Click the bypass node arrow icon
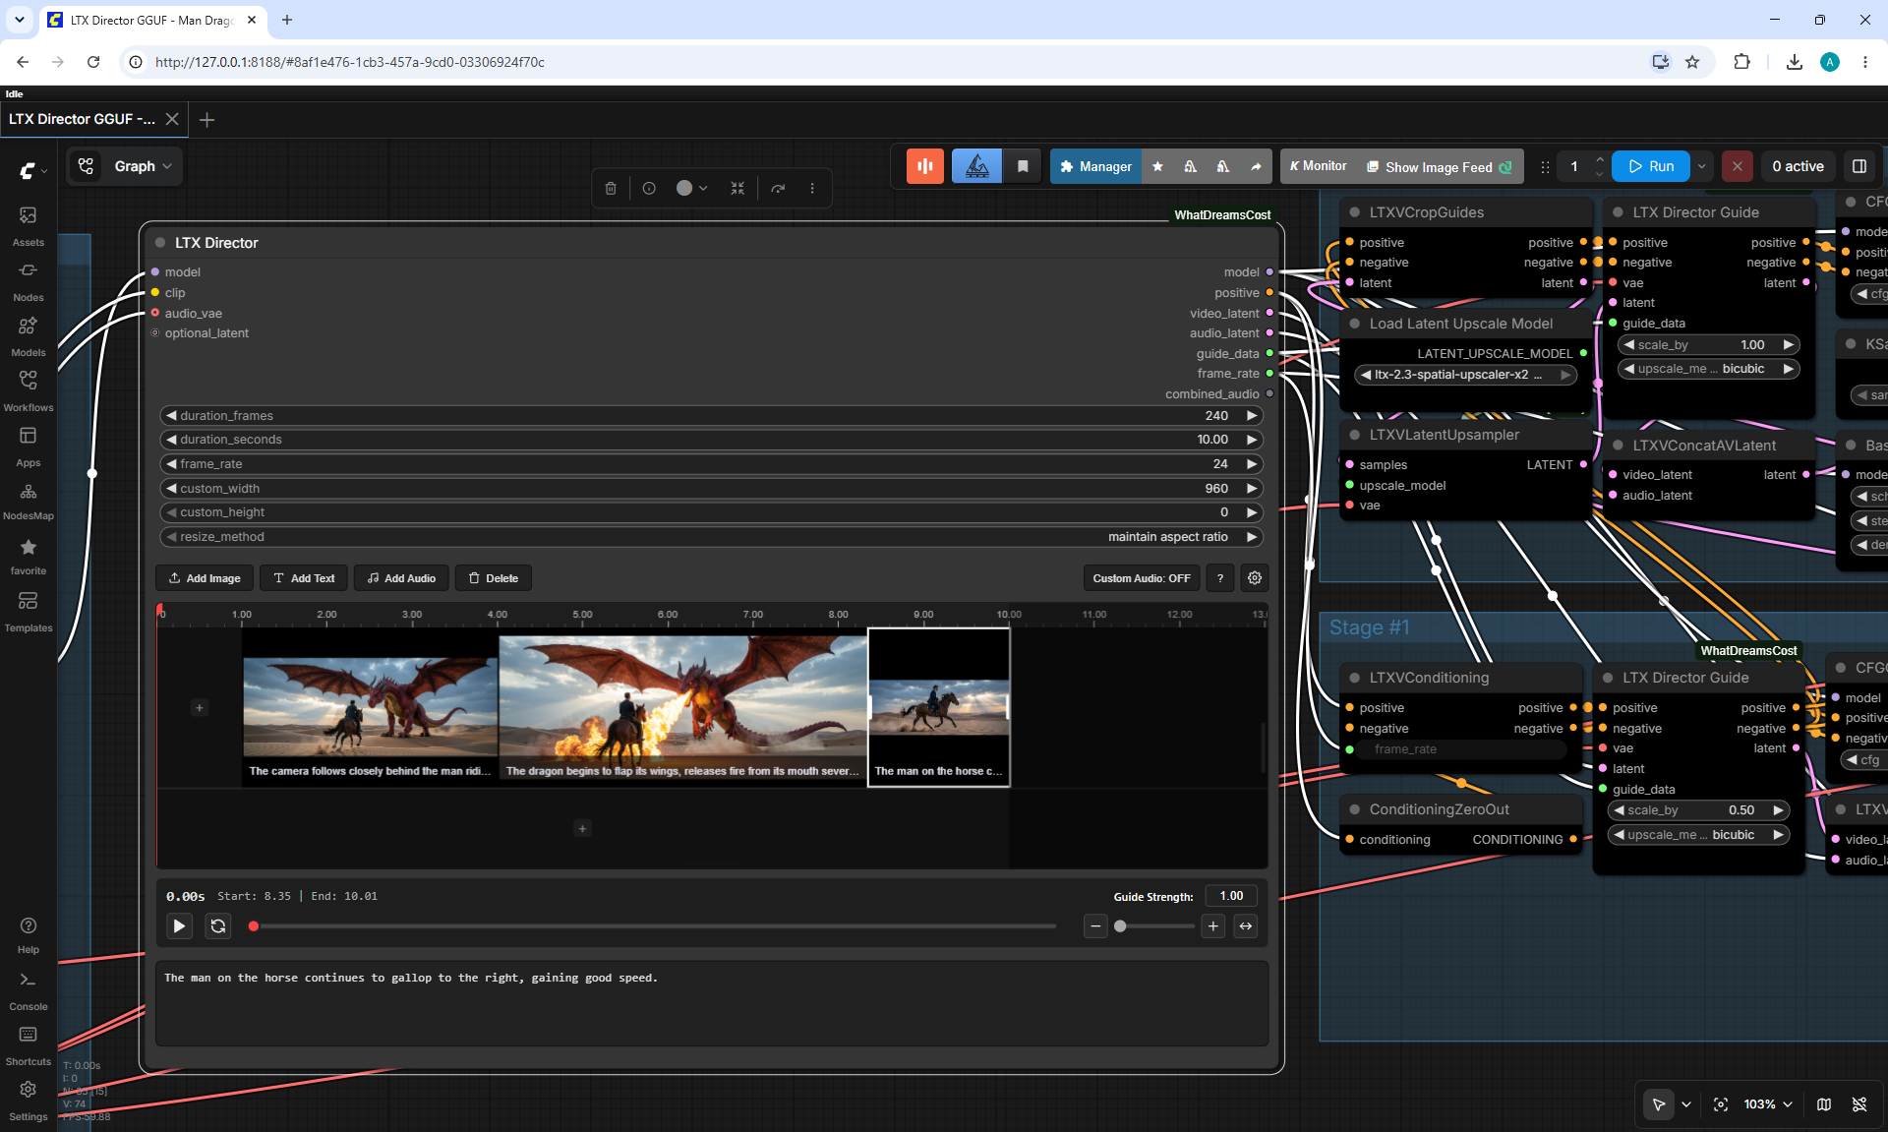The image size is (1888, 1132). point(778,188)
